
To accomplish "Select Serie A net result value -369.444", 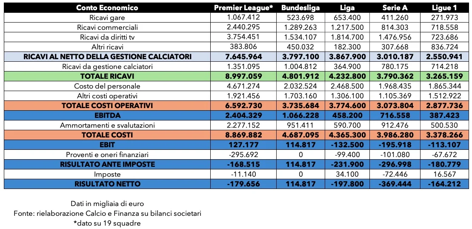I will click(x=395, y=184).
